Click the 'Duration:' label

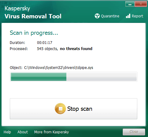coord(17,43)
